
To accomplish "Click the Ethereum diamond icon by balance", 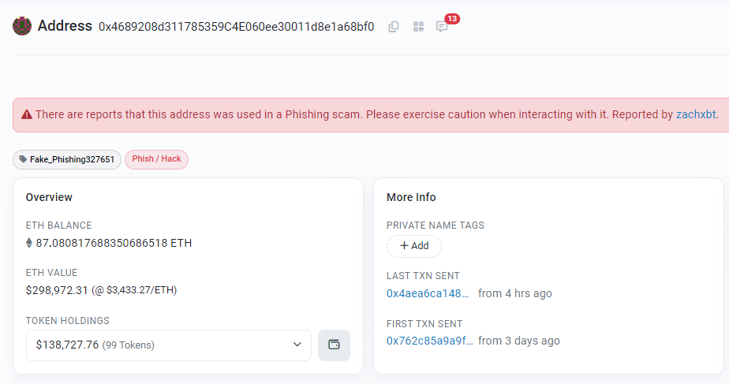I will (x=30, y=243).
